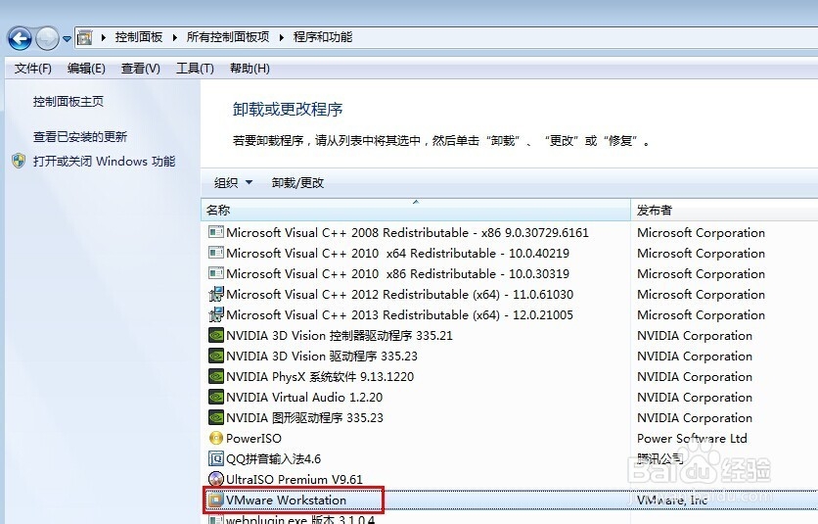The image size is (818, 524).
Task: Click the 卸载/更改 toolbar button
Action: click(x=297, y=183)
